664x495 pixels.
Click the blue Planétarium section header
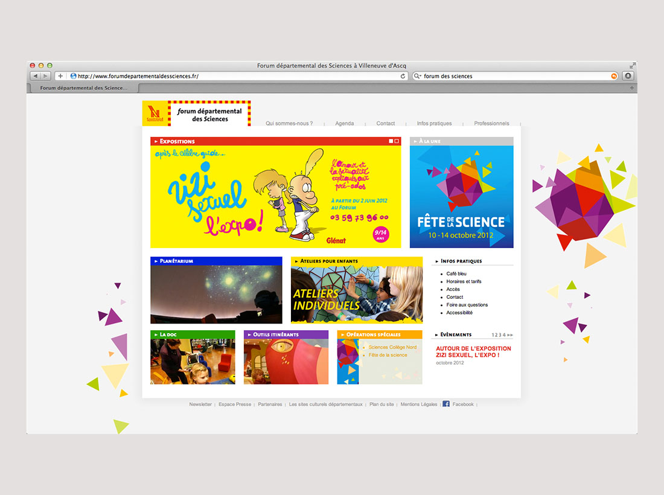[x=216, y=261]
